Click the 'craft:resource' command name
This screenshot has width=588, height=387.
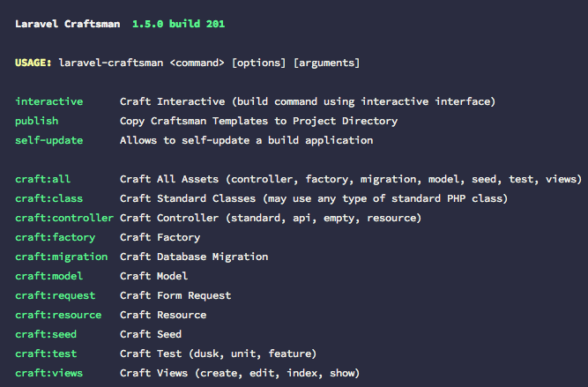click(58, 315)
